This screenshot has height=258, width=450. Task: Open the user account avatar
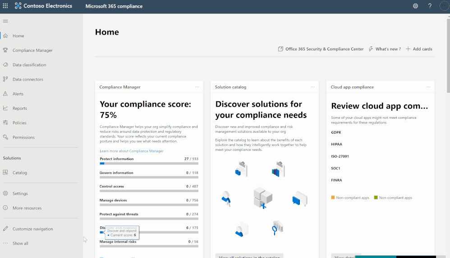coord(444,6)
